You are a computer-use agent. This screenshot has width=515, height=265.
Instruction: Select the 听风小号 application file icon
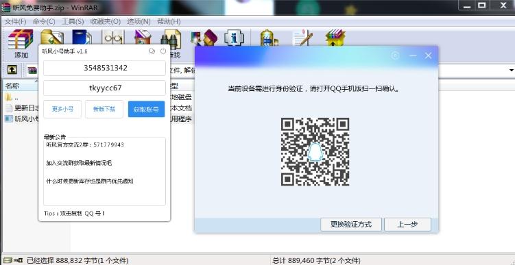(x=8, y=118)
